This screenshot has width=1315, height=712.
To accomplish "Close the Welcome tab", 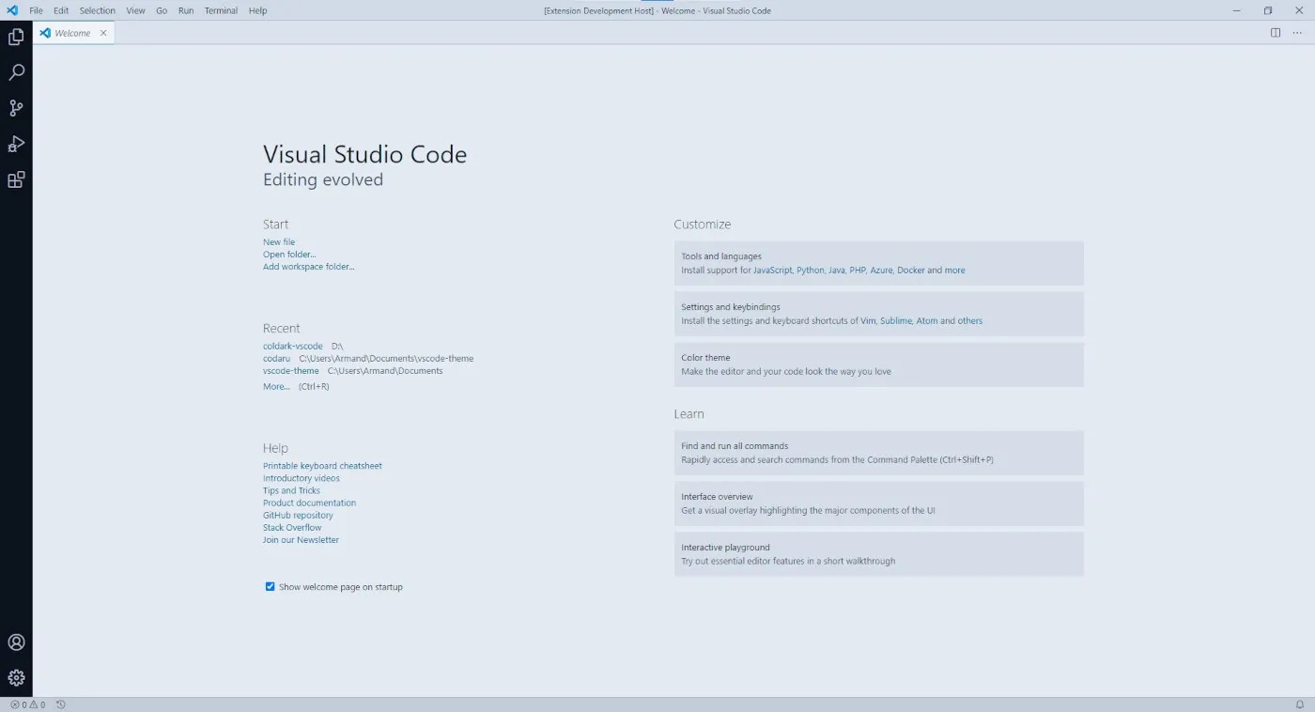I will [103, 33].
